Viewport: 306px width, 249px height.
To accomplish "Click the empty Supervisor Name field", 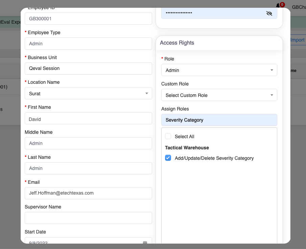I will point(88,218).
